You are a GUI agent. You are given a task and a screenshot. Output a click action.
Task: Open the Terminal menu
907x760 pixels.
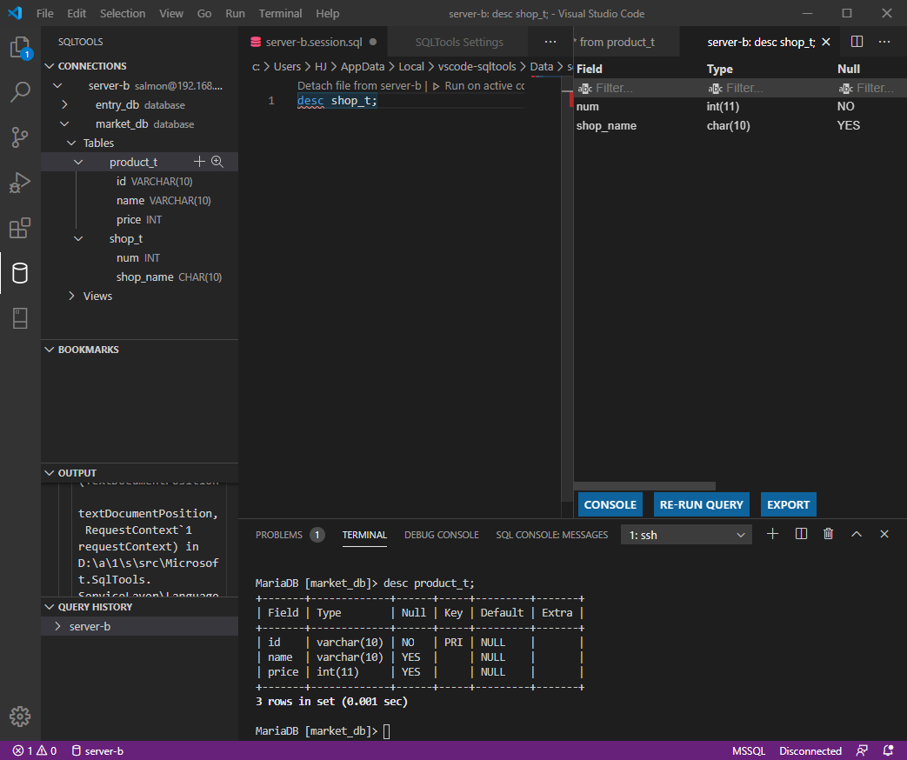280,13
